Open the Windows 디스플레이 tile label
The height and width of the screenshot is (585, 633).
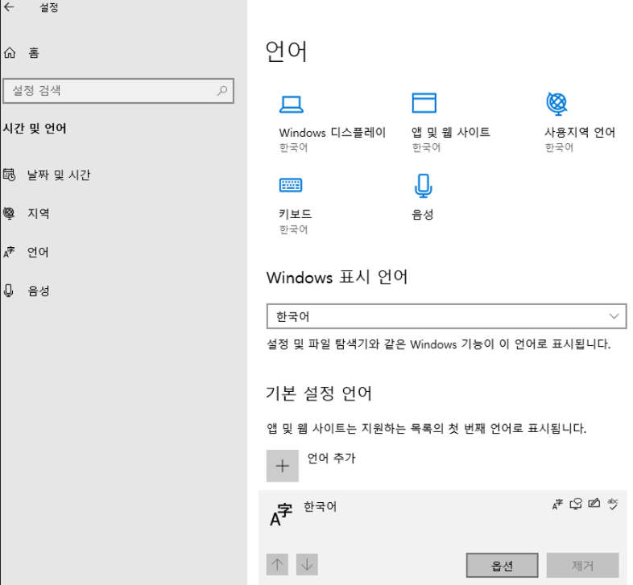333,132
